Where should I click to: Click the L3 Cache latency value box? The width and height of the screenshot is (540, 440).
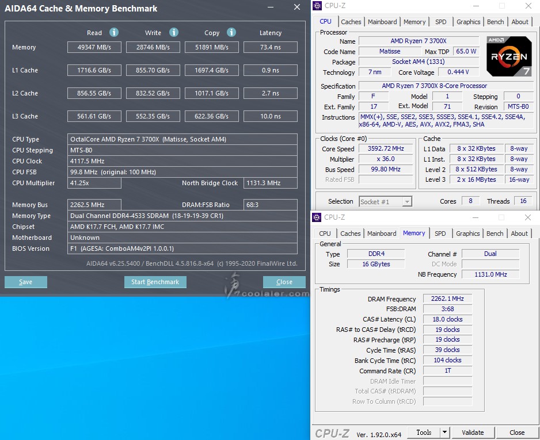pyautogui.click(x=270, y=116)
